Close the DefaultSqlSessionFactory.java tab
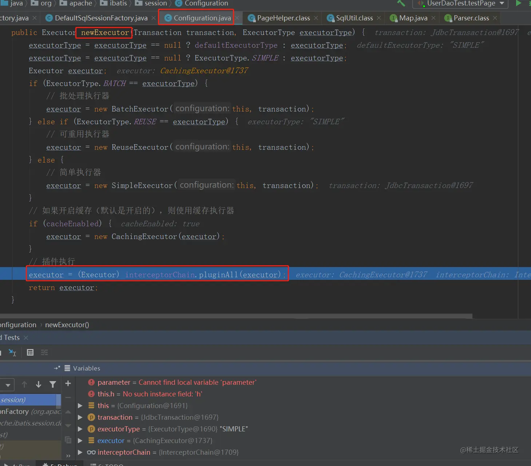The width and height of the screenshot is (531, 466). click(x=153, y=18)
